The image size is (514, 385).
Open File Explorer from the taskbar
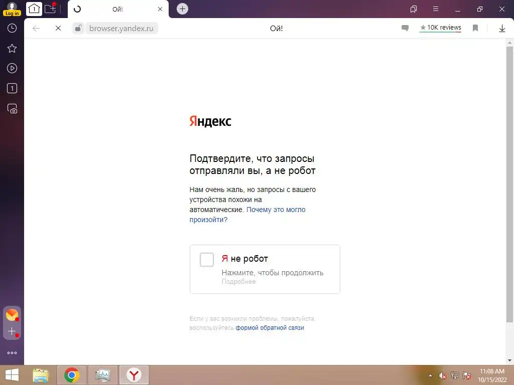coord(41,375)
